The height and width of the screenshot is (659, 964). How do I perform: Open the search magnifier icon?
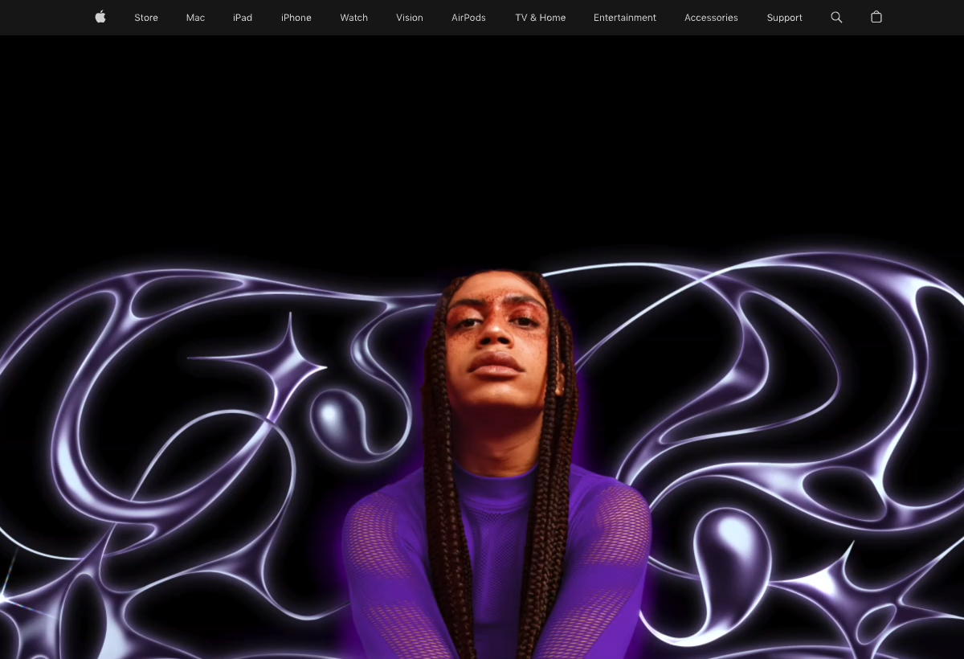click(836, 17)
